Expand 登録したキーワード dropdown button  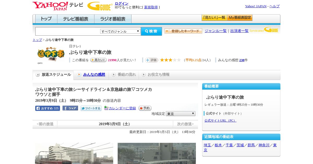click(183, 31)
